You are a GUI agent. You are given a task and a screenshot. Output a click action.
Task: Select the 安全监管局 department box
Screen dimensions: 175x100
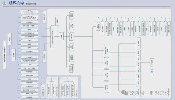(29, 57)
